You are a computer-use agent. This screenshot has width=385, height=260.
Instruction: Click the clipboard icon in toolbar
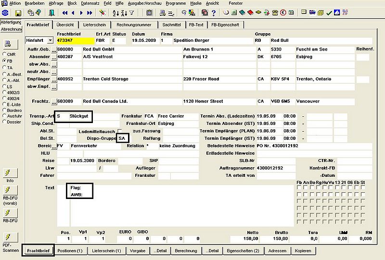pos(149,13)
